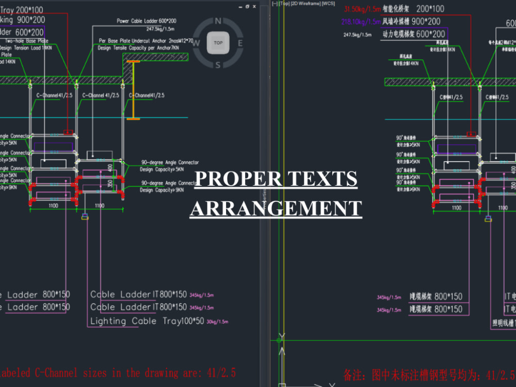The width and height of the screenshot is (516, 387).
Task: Select '风墙冷媒槽 900*200' text
Action: click(411, 22)
